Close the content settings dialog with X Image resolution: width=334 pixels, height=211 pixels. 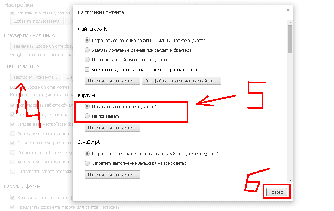pos(288,10)
